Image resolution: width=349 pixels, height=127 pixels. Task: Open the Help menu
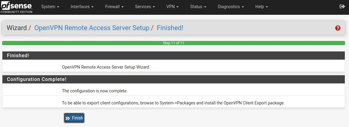pos(261,7)
